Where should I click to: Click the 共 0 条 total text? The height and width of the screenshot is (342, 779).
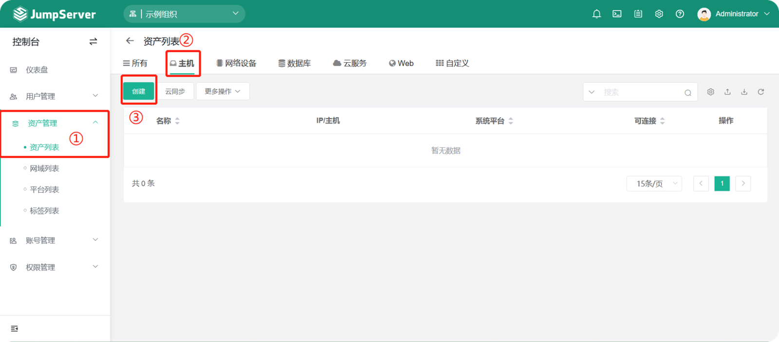click(x=143, y=183)
